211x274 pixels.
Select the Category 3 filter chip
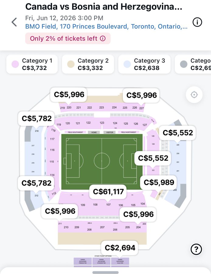[x=144, y=64]
